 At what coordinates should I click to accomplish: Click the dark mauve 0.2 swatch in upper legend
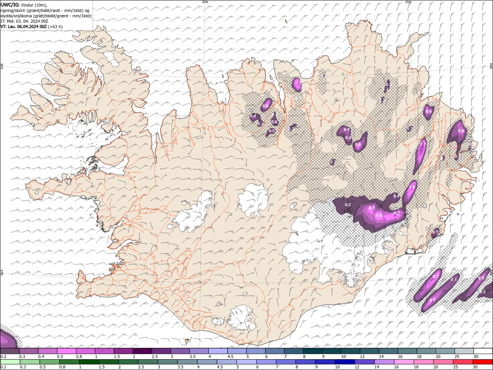click(x=10, y=351)
